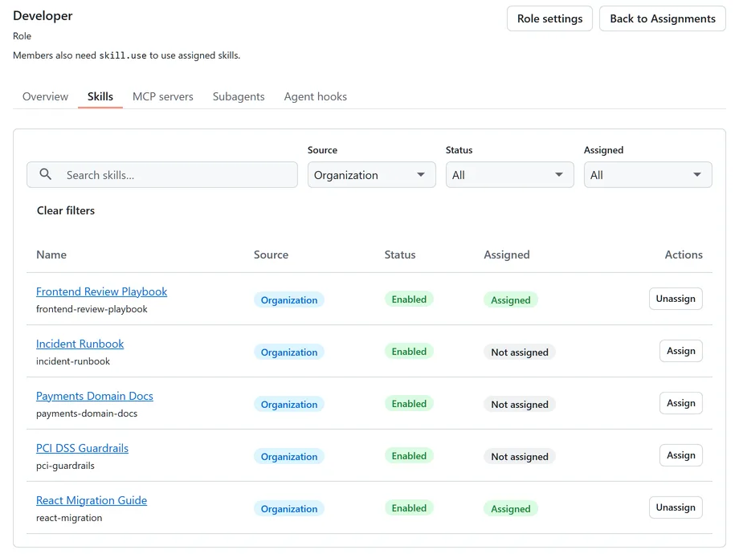Click the Name column header

point(51,255)
